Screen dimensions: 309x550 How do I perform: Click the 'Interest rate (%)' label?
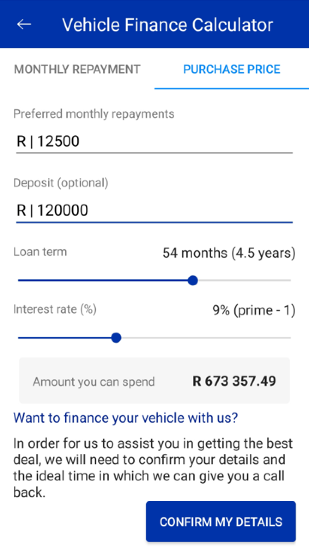(x=55, y=309)
